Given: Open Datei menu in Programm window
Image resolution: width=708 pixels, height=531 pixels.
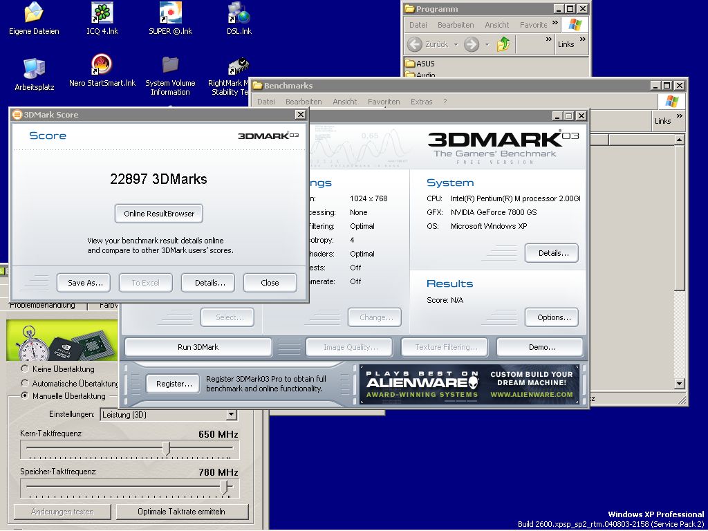Looking at the screenshot, I should click(x=418, y=25).
